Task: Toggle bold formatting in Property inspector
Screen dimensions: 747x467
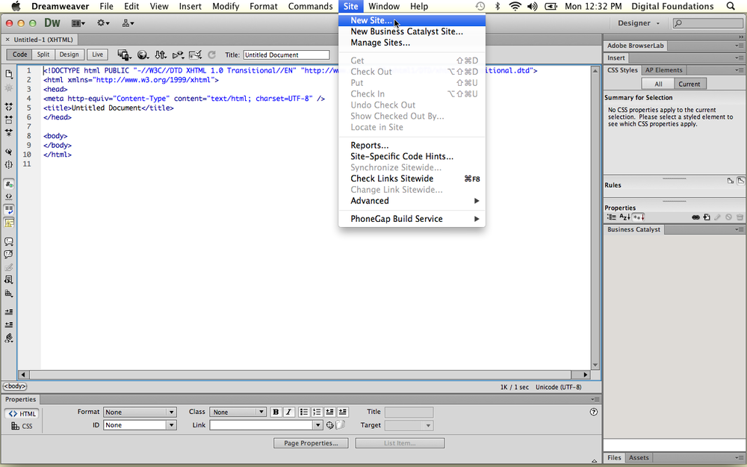Action: (x=276, y=412)
